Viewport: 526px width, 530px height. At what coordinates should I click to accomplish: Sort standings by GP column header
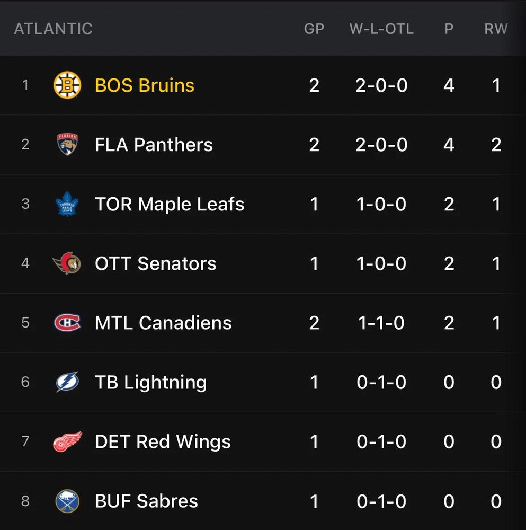[x=314, y=29]
